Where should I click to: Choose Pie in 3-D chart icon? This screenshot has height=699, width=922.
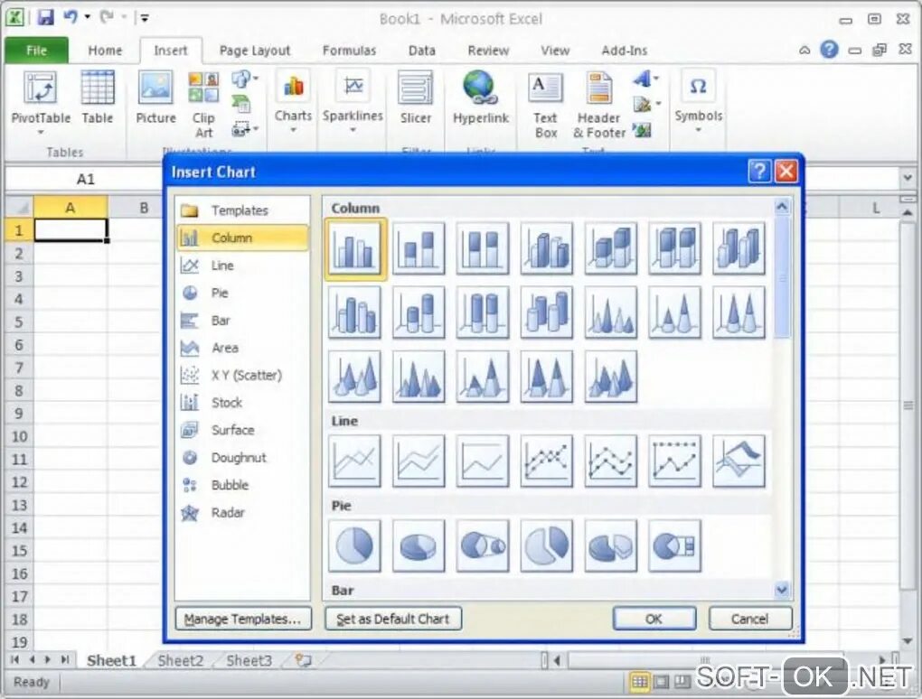pos(419,545)
